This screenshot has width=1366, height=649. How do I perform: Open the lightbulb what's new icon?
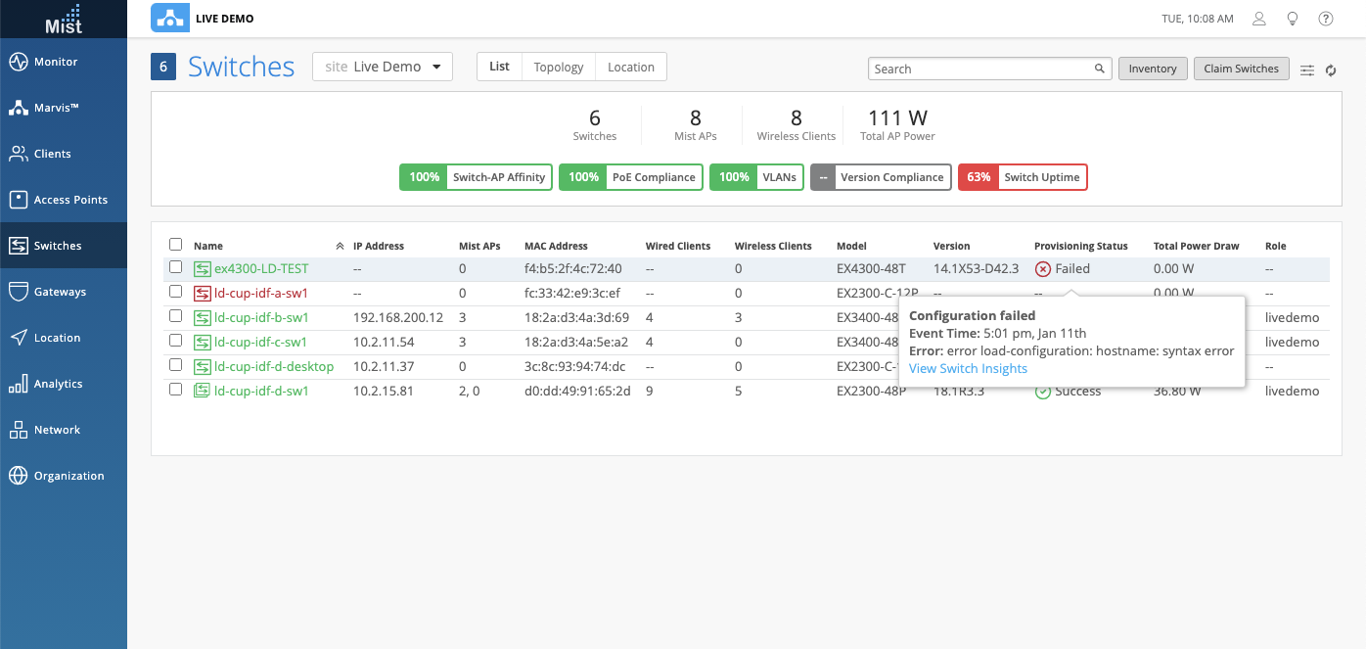pos(1293,19)
